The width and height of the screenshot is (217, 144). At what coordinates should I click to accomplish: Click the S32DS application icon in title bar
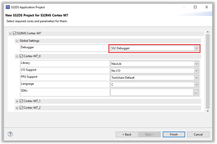(x=8, y=7)
